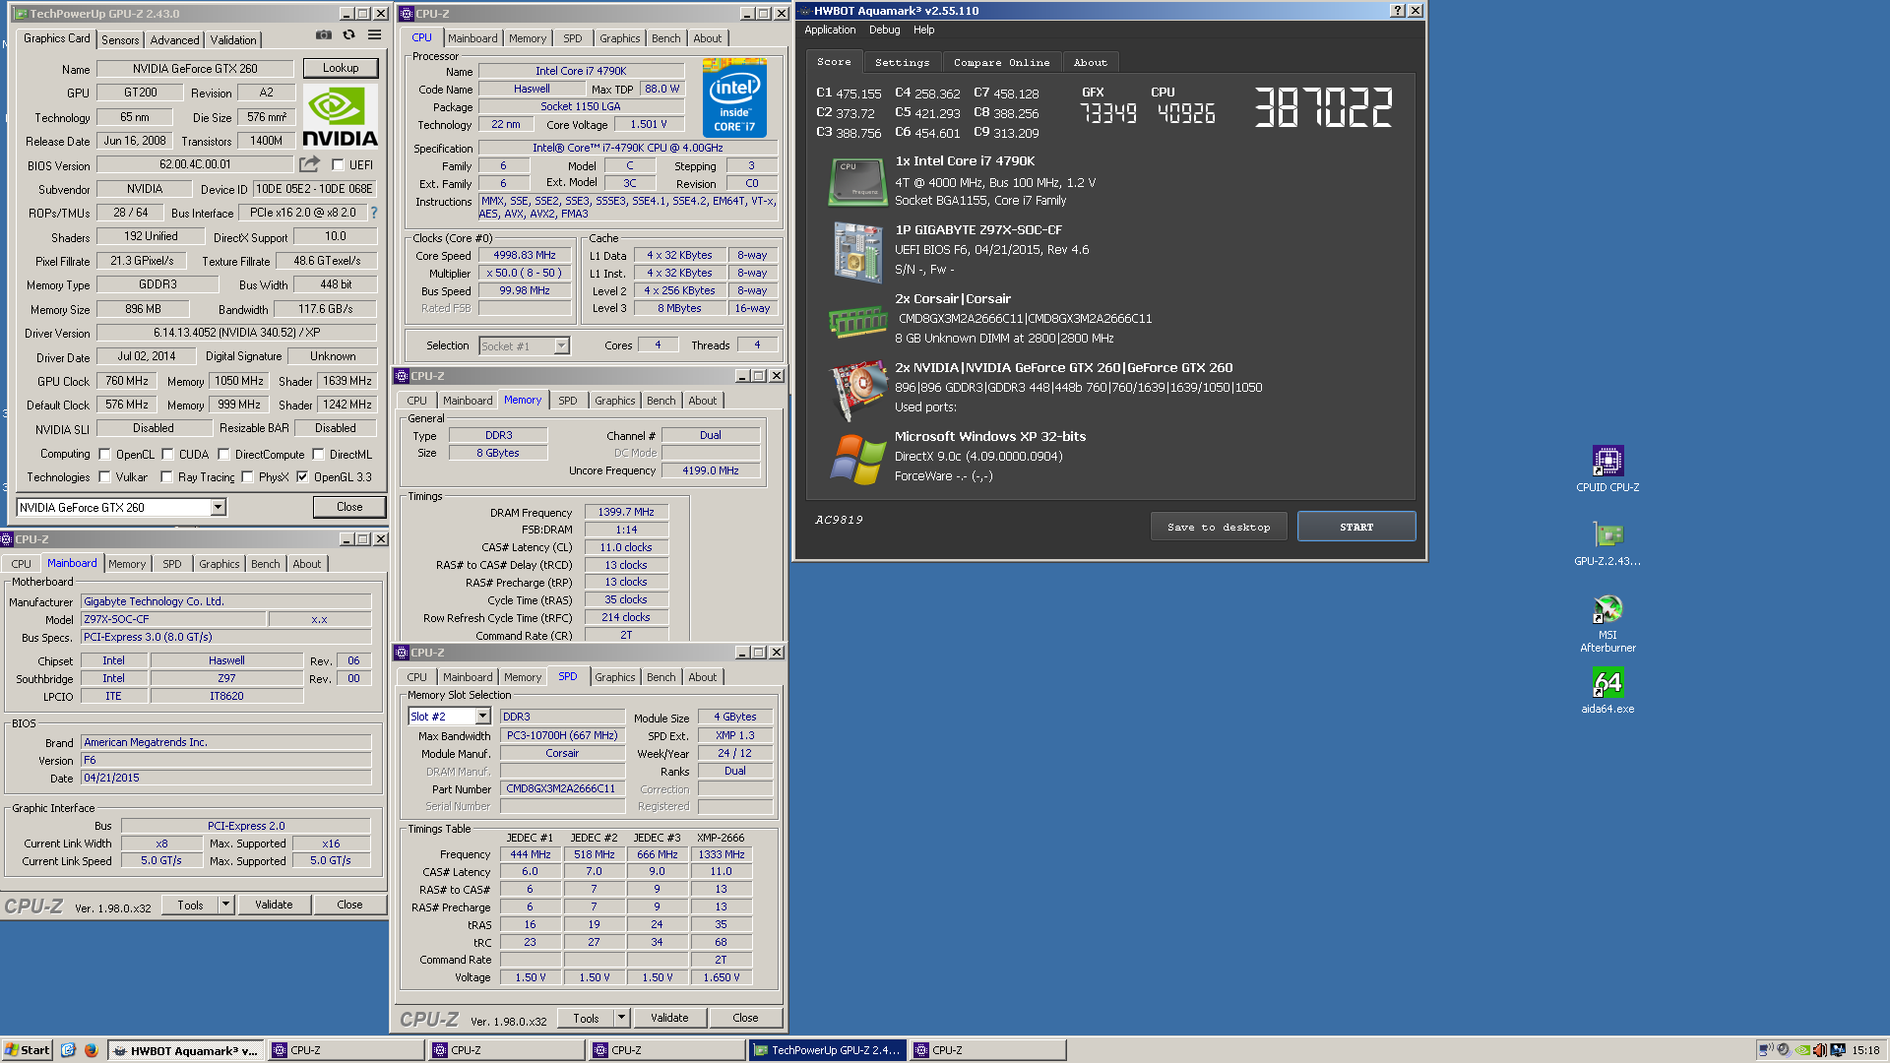1890x1063 pixels.
Task: Open the Settings tab in Aquamark
Action: tap(902, 63)
